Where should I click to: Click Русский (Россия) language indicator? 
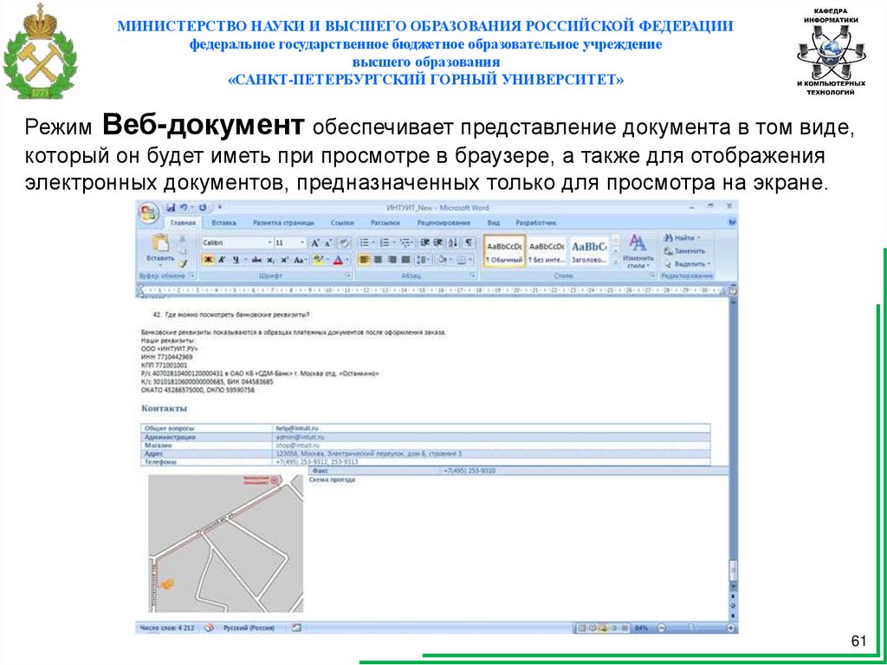[249, 628]
